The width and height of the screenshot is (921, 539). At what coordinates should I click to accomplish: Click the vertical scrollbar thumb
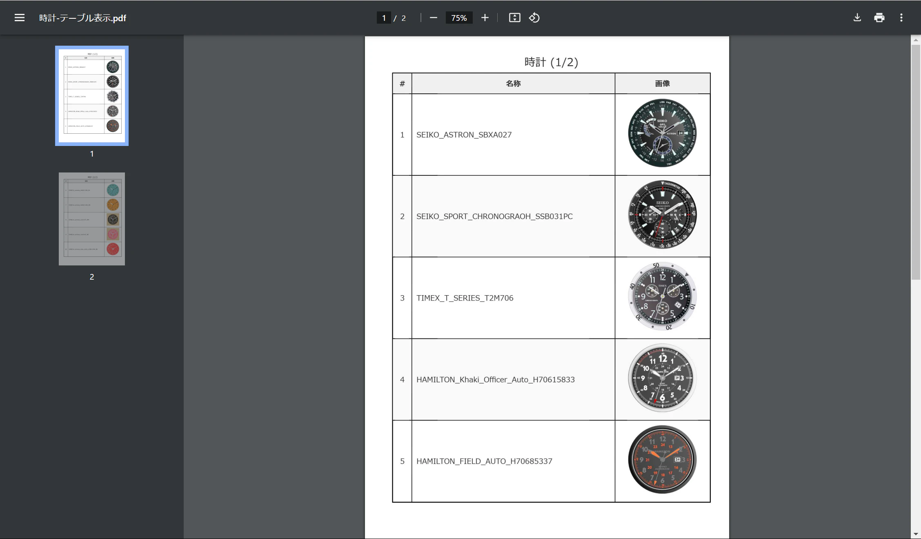[x=916, y=162]
